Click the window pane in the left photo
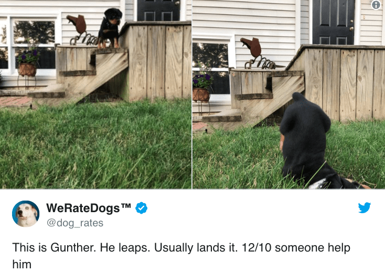 coord(35,33)
